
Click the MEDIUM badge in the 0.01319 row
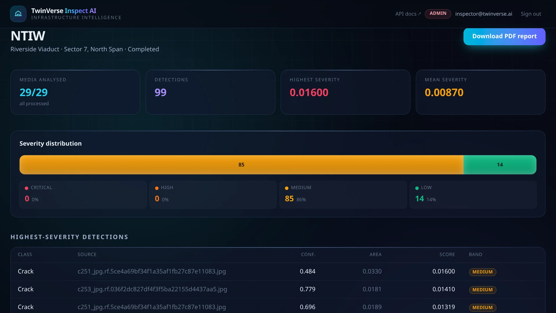[x=482, y=307]
